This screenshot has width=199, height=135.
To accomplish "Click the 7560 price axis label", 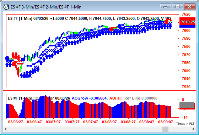I will 186,63.
